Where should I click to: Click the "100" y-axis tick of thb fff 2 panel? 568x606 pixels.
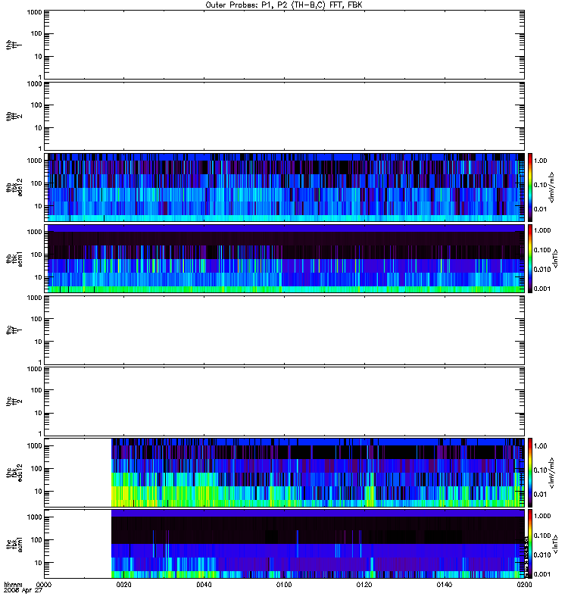(x=36, y=105)
